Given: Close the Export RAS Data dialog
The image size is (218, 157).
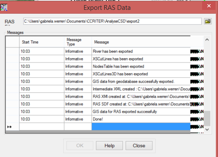Looking at the screenshot, I should tap(209, 6).
